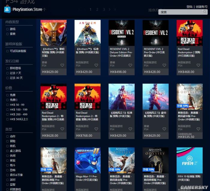This screenshot has width=210, height=191.
Task: Open FIFA 19 标准版 预购 title link
Action: click(x=189, y=178)
